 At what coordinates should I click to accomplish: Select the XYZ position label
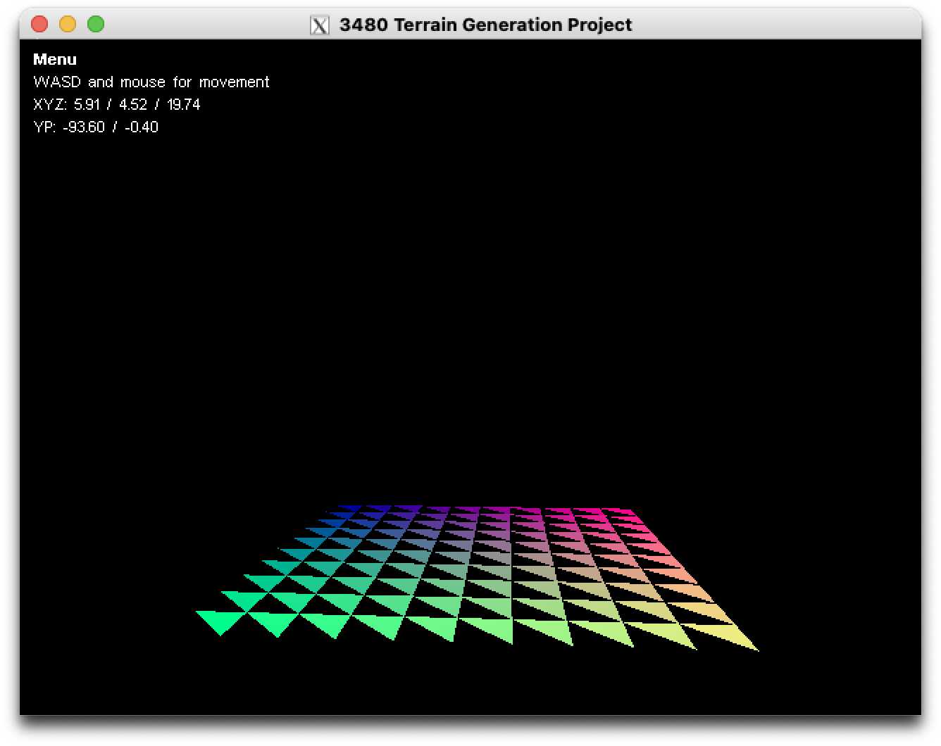(50, 105)
